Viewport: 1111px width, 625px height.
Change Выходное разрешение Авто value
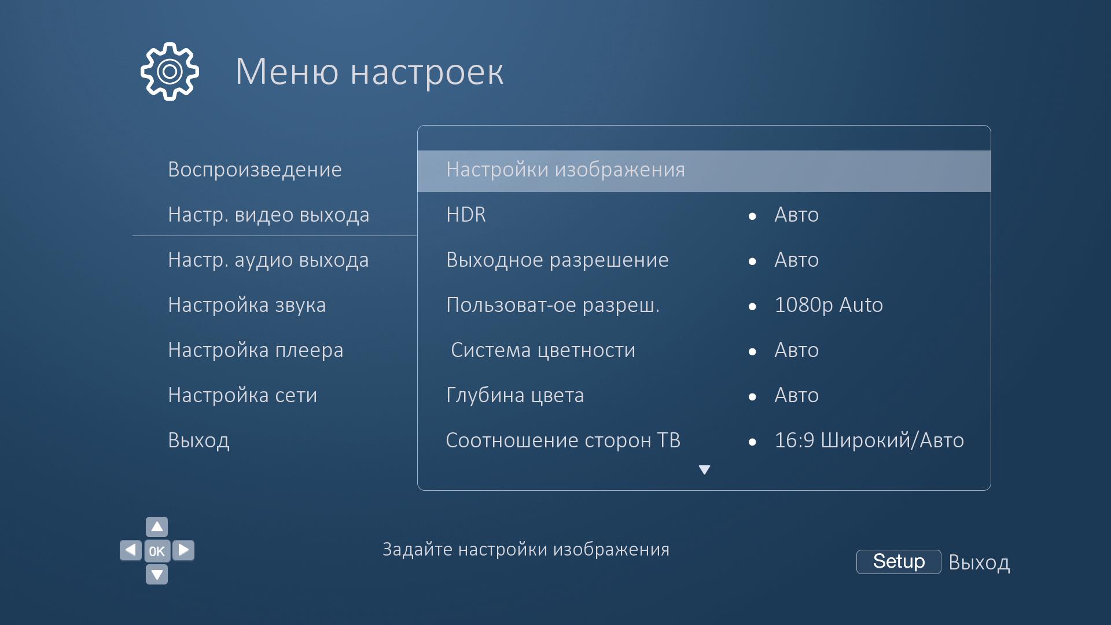(796, 260)
